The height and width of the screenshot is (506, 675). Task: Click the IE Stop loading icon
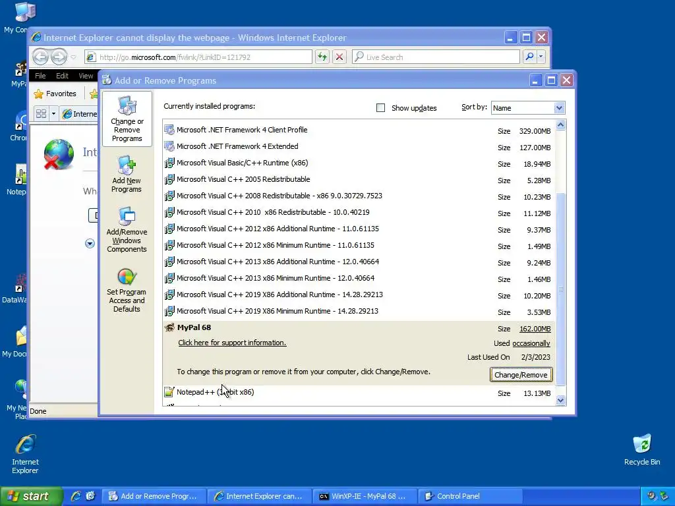pyautogui.click(x=339, y=57)
